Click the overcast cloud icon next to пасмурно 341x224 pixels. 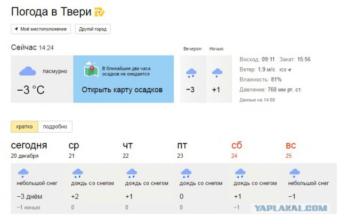[x=27, y=71]
